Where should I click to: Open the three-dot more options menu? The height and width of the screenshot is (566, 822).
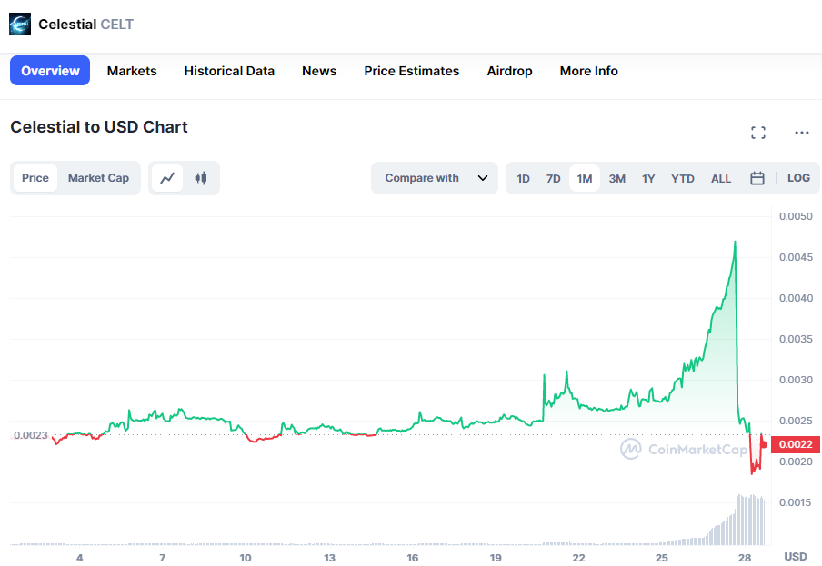[x=802, y=133]
